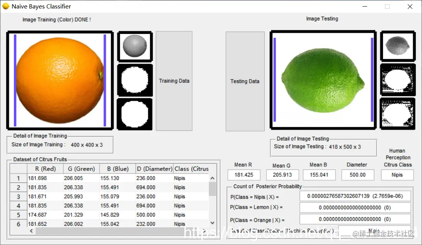Click the P(Class = Orange | X) result field
This screenshot has height=245, width=422.
[x=355, y=219]
